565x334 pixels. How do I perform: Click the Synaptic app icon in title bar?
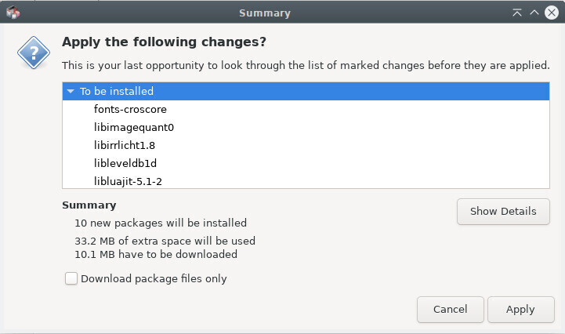pyautogui.click(x=13, y=13)
